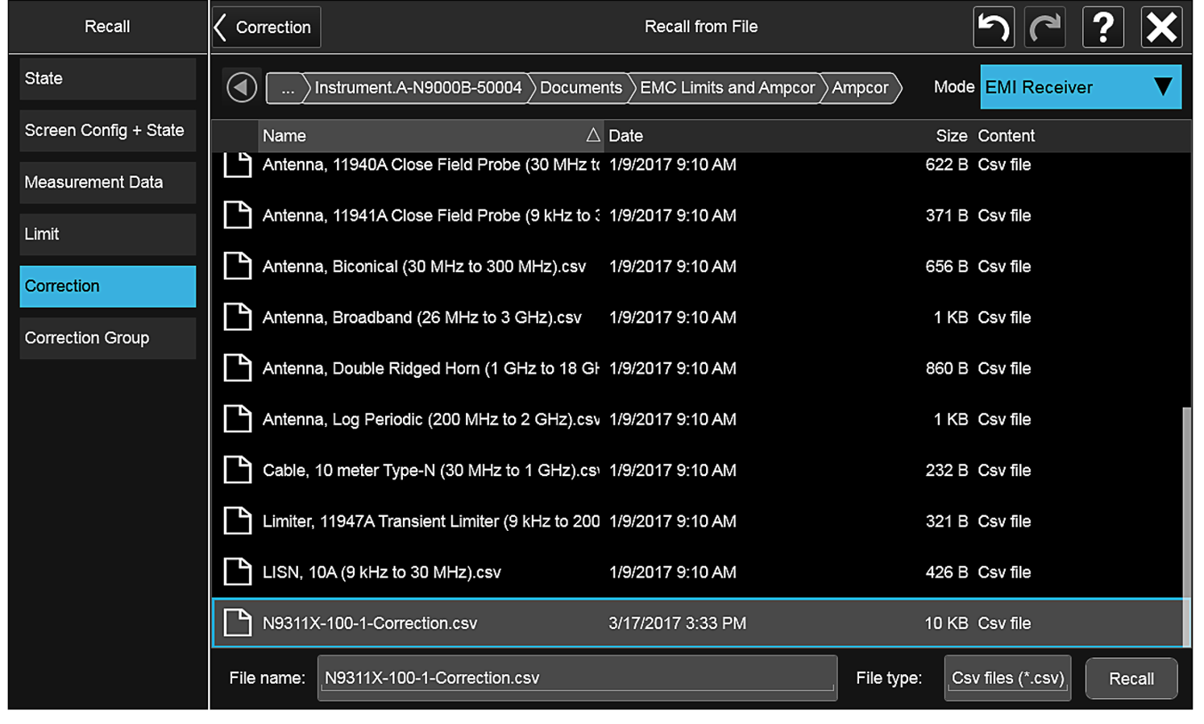Click the Undo arrow icon

coord(993,27)
